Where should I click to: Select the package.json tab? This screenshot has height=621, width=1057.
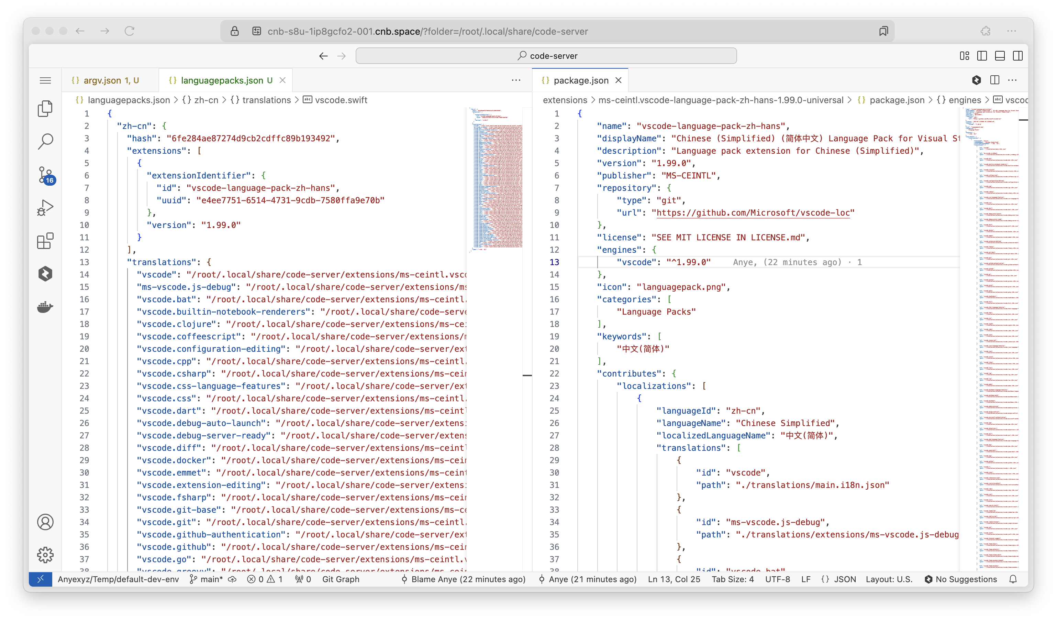[580, 80]
